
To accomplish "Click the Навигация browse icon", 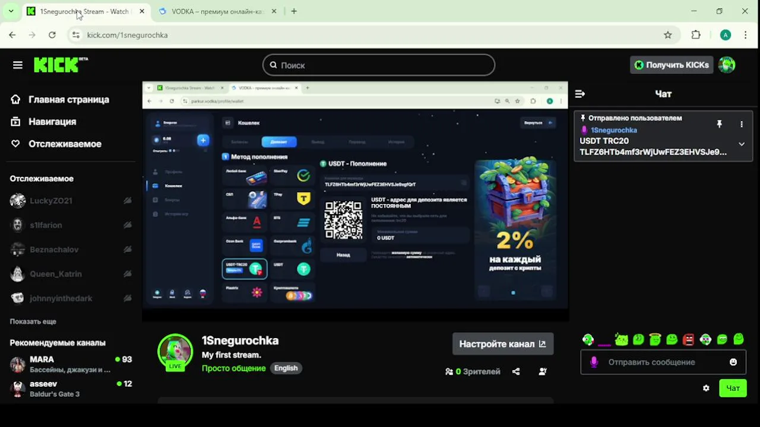I will (x=15, y=122).
